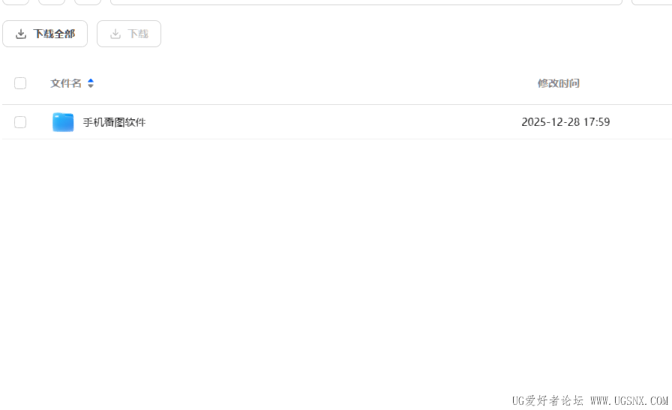Open the 手机看图软件 folder name link
This screenshot has height=410, width=672.
[x=114, y=122]
